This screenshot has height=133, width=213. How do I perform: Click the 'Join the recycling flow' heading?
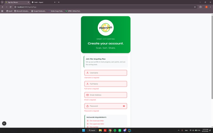96,59
